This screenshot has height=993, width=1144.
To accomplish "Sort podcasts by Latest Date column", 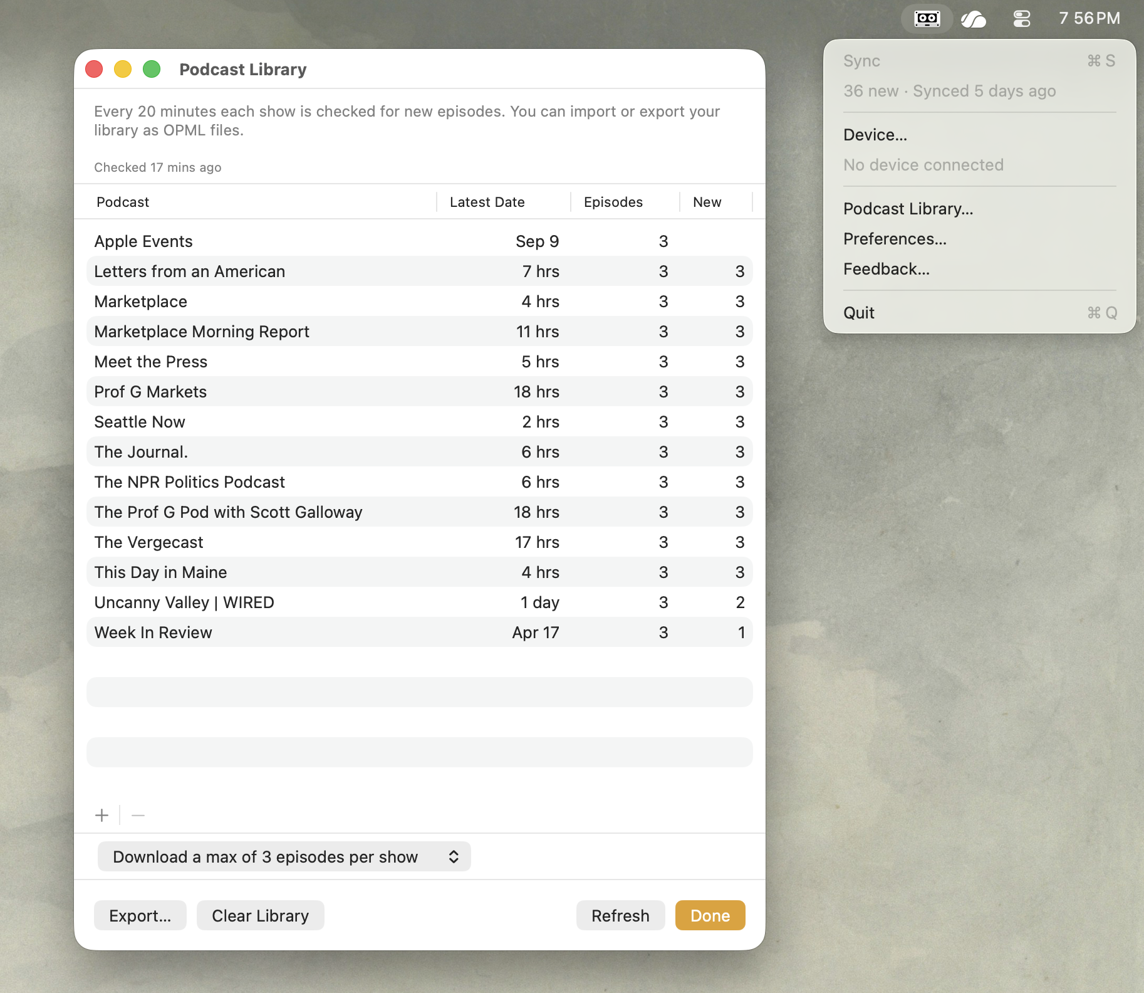I will pyautogui.click(x=487, y=201).
